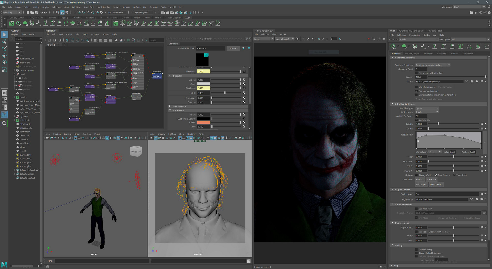Click Presets button in Property Editor

(233, 48)
